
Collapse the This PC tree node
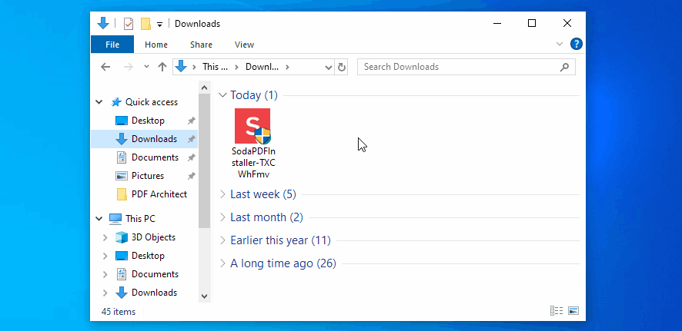pyautogui.click(x=99, y=219)
